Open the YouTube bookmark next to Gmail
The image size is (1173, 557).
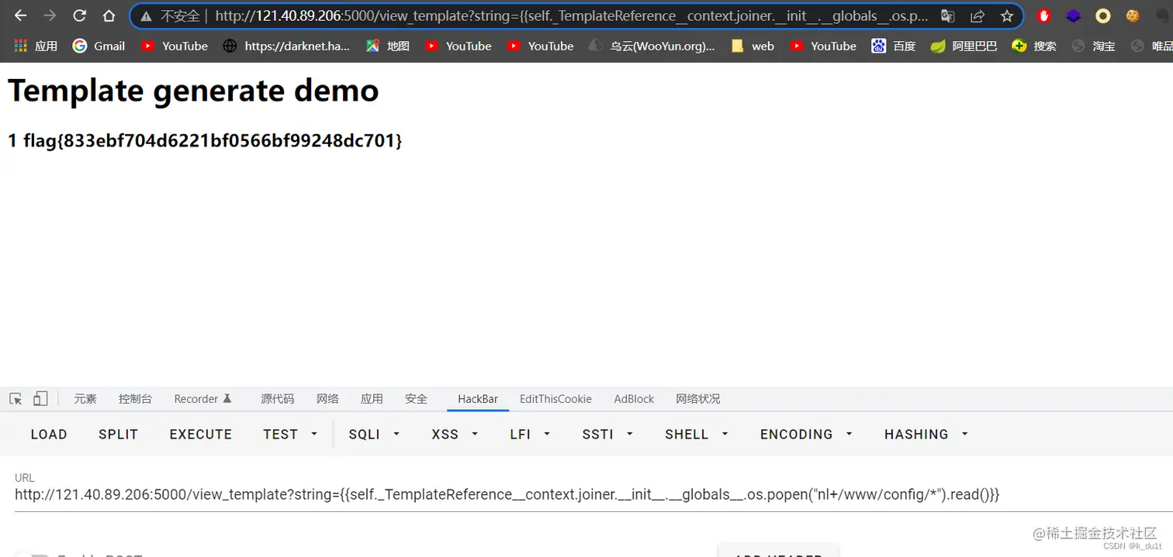point(175,46)
